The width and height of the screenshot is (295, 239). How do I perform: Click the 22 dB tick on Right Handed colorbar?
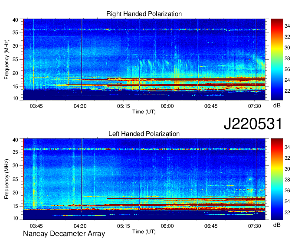(287, 91)
